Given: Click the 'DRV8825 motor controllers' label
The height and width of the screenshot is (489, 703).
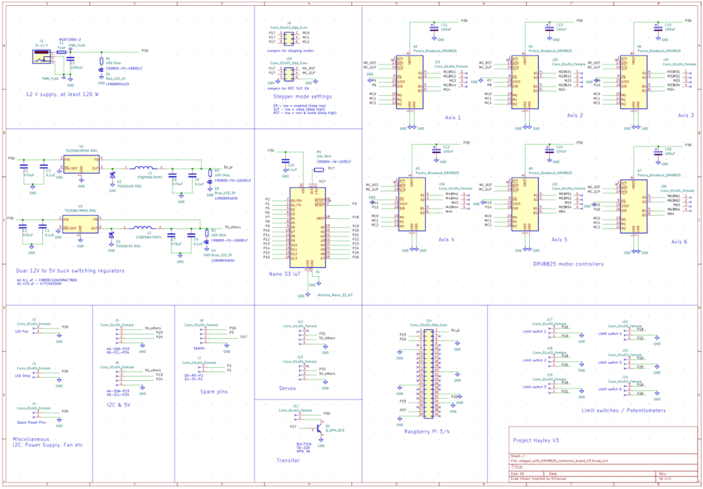Looking at the screenshot, I should click(x=568, y=264).
